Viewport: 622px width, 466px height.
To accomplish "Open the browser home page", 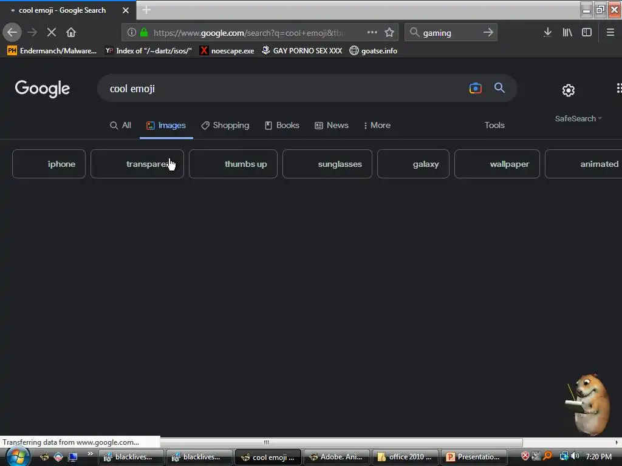I will (71, 32).
